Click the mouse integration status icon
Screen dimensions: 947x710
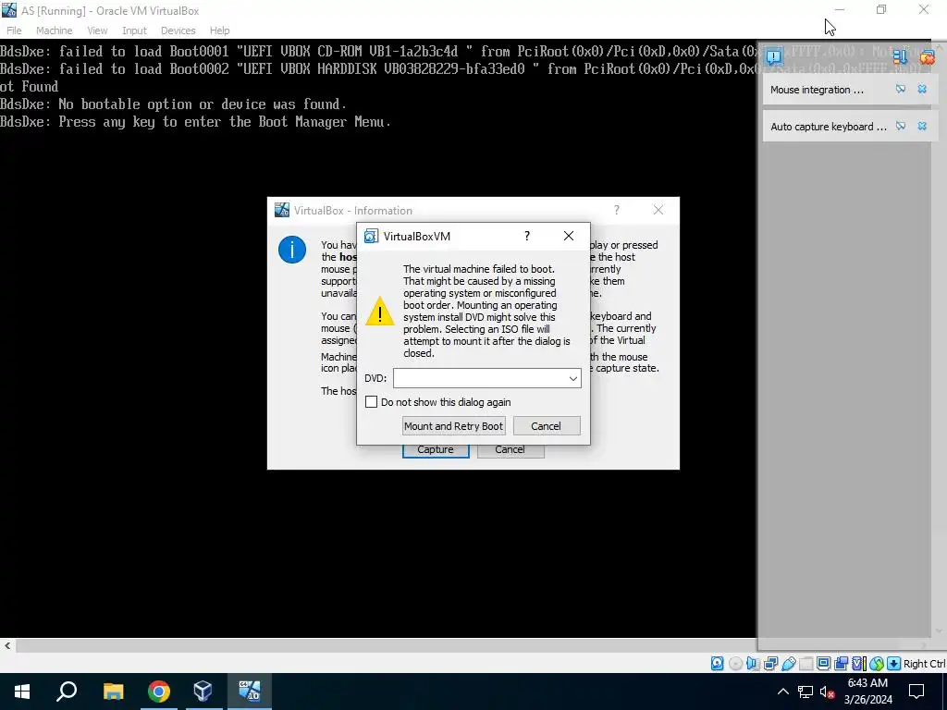(877, 664)
